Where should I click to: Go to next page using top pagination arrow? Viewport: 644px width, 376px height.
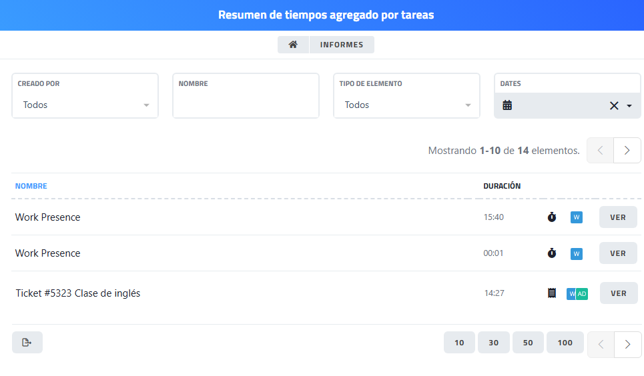point(627,151)
